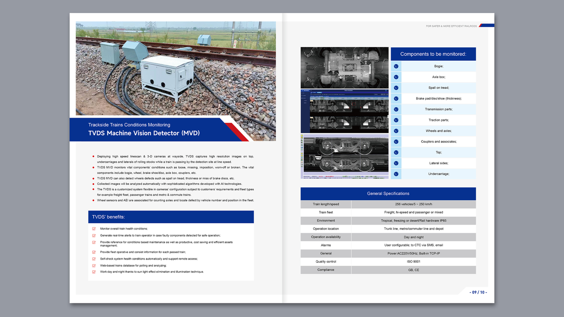564x317 pixels.
Task: Toggle checkbox for fleet operative and consist information
Action: [94, 252]
